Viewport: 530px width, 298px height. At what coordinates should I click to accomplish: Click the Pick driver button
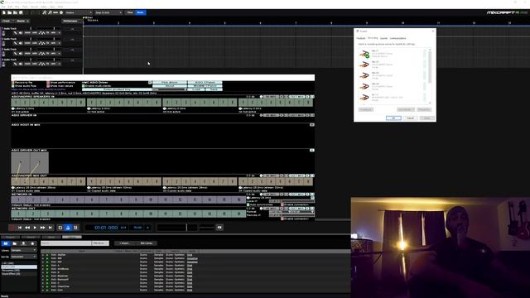tap(169, 83)
